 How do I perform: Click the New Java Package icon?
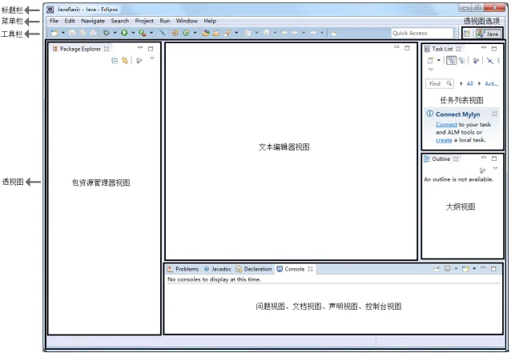point(175,33)
